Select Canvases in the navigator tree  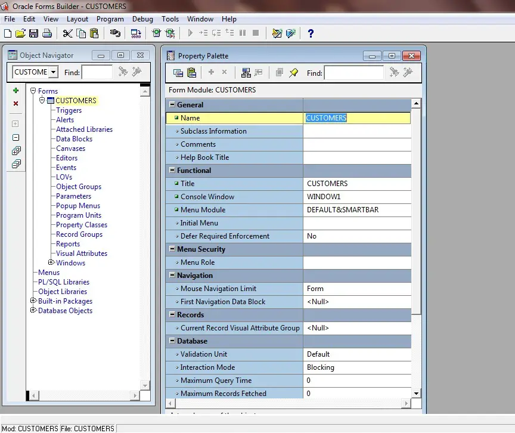70,149
